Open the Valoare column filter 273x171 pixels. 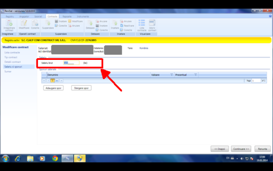[x=171, y=75]
